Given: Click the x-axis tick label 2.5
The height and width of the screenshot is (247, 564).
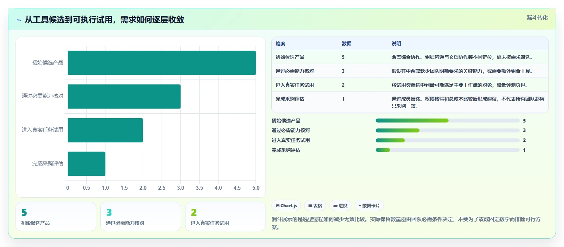Looking at the screenshot, I should point(162,188).
